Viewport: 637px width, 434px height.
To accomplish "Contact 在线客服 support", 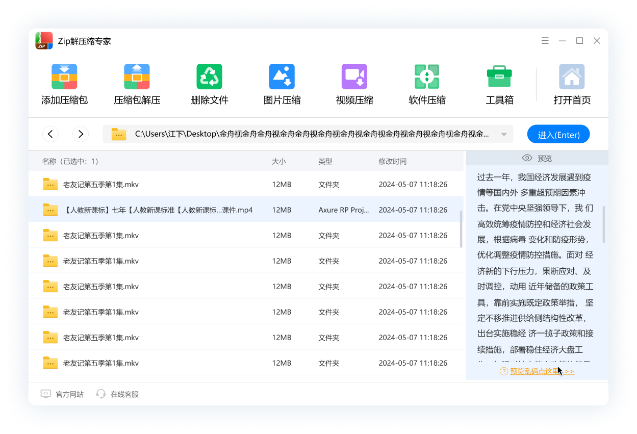I will (x=117, y=394).
